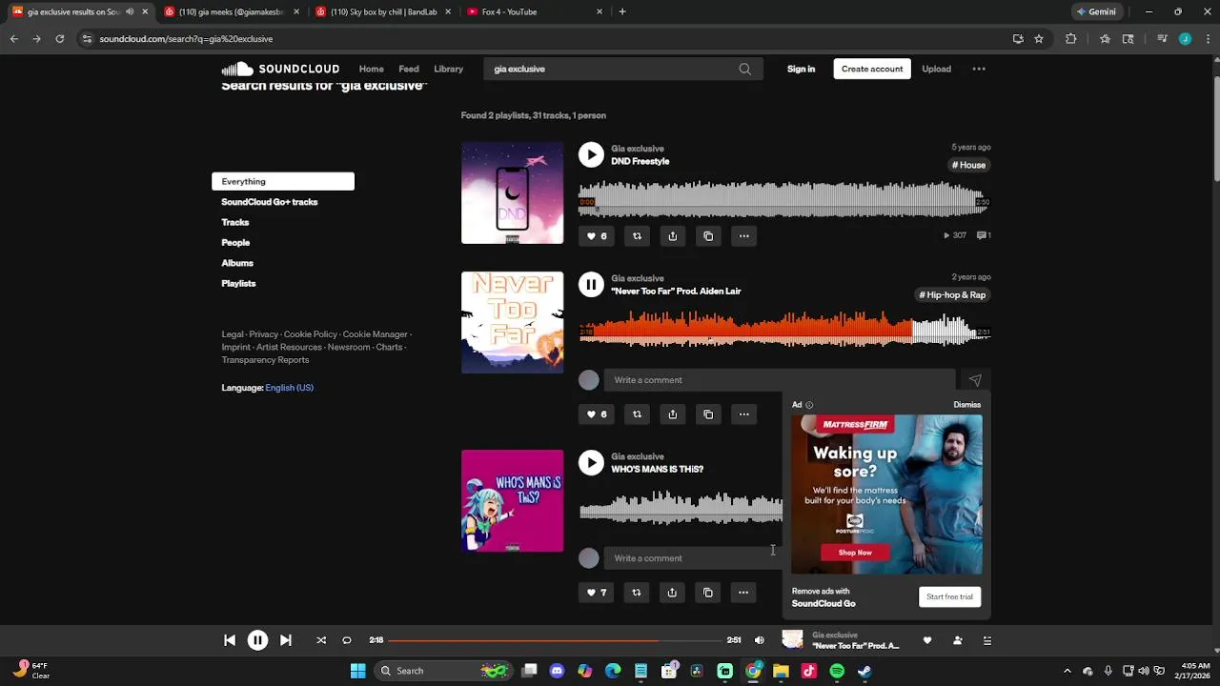
Task: Send comment on Never Too Far
Action: coord(975,380)
